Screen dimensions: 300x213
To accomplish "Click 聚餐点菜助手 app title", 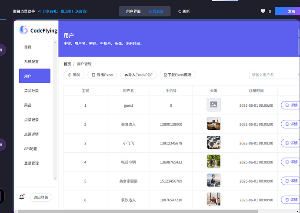I will click(x=24, y=11).
